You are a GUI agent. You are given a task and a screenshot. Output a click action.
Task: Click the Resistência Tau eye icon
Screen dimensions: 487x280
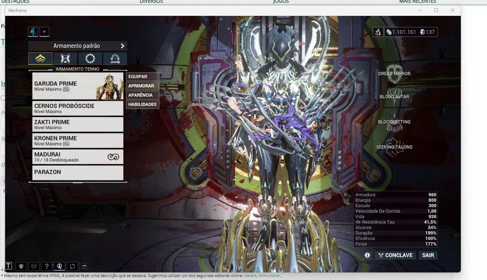tap(358, 222)
